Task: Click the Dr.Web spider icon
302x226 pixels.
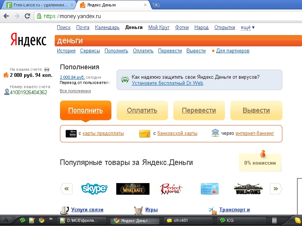Action: pyautogui.click(x=125, y=79)
